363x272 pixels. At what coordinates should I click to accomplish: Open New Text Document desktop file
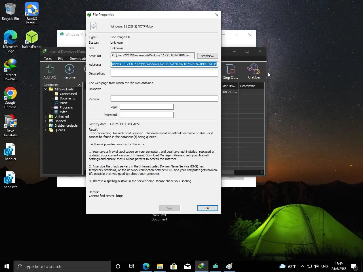point(159,217)
